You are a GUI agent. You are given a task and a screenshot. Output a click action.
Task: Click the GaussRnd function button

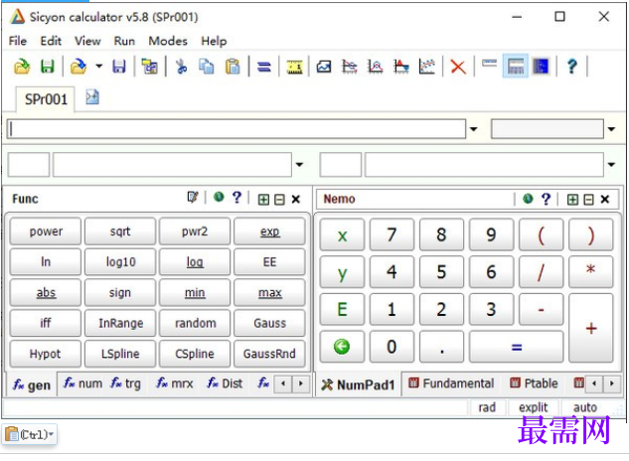[269, 354]
